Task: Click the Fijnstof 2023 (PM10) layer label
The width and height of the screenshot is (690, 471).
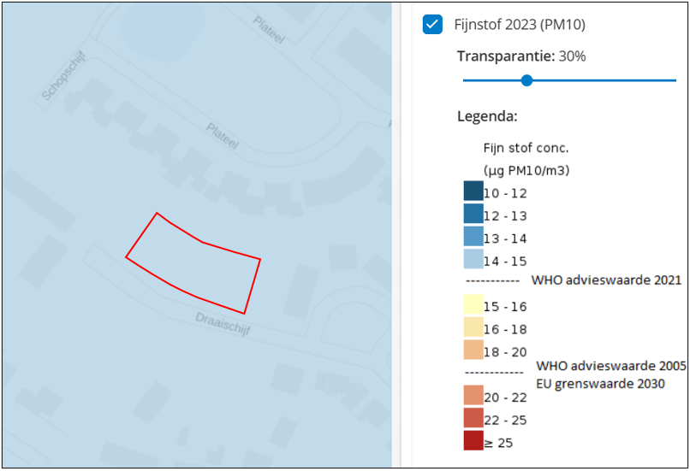Action: coord(520,25)
